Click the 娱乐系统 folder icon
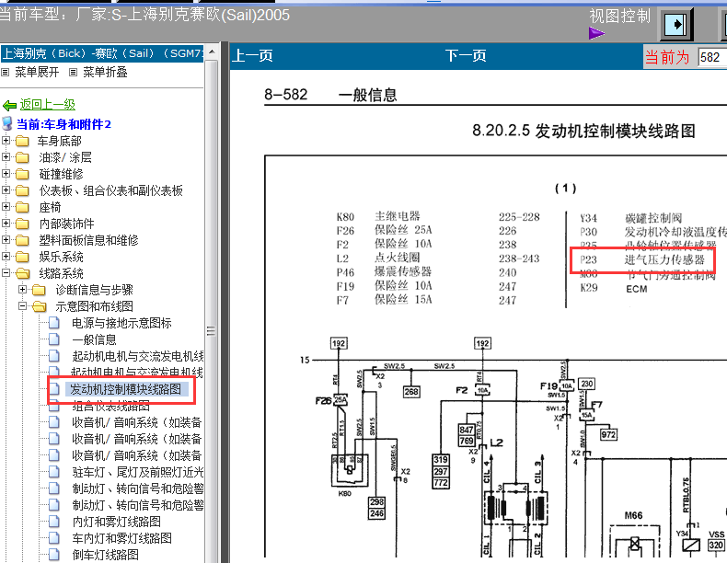 pos(22,257)
